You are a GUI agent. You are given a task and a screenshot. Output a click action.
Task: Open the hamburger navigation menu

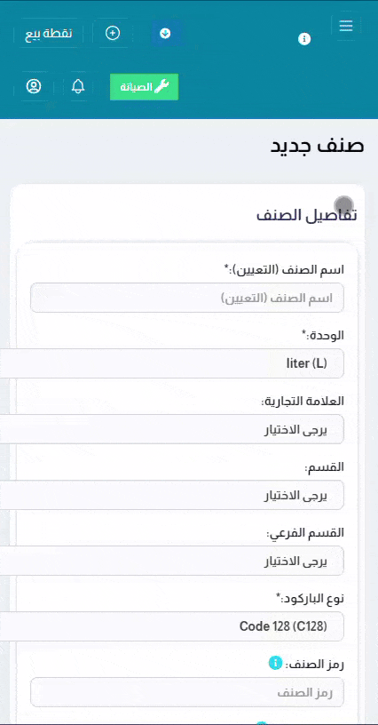click(346, 26)
